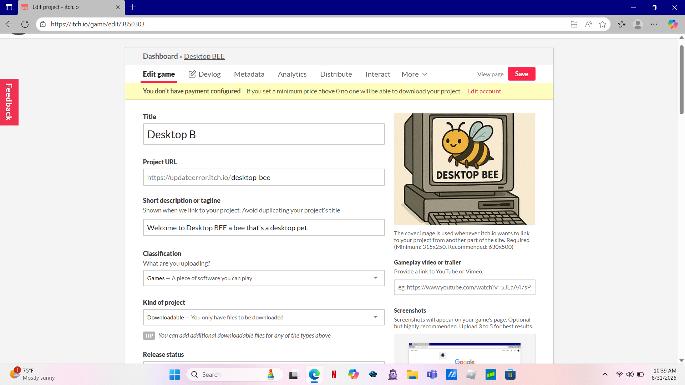The width and height of the screenshot is (685, 385).
Task: Click the Title input field
Action: click(264, 134)
